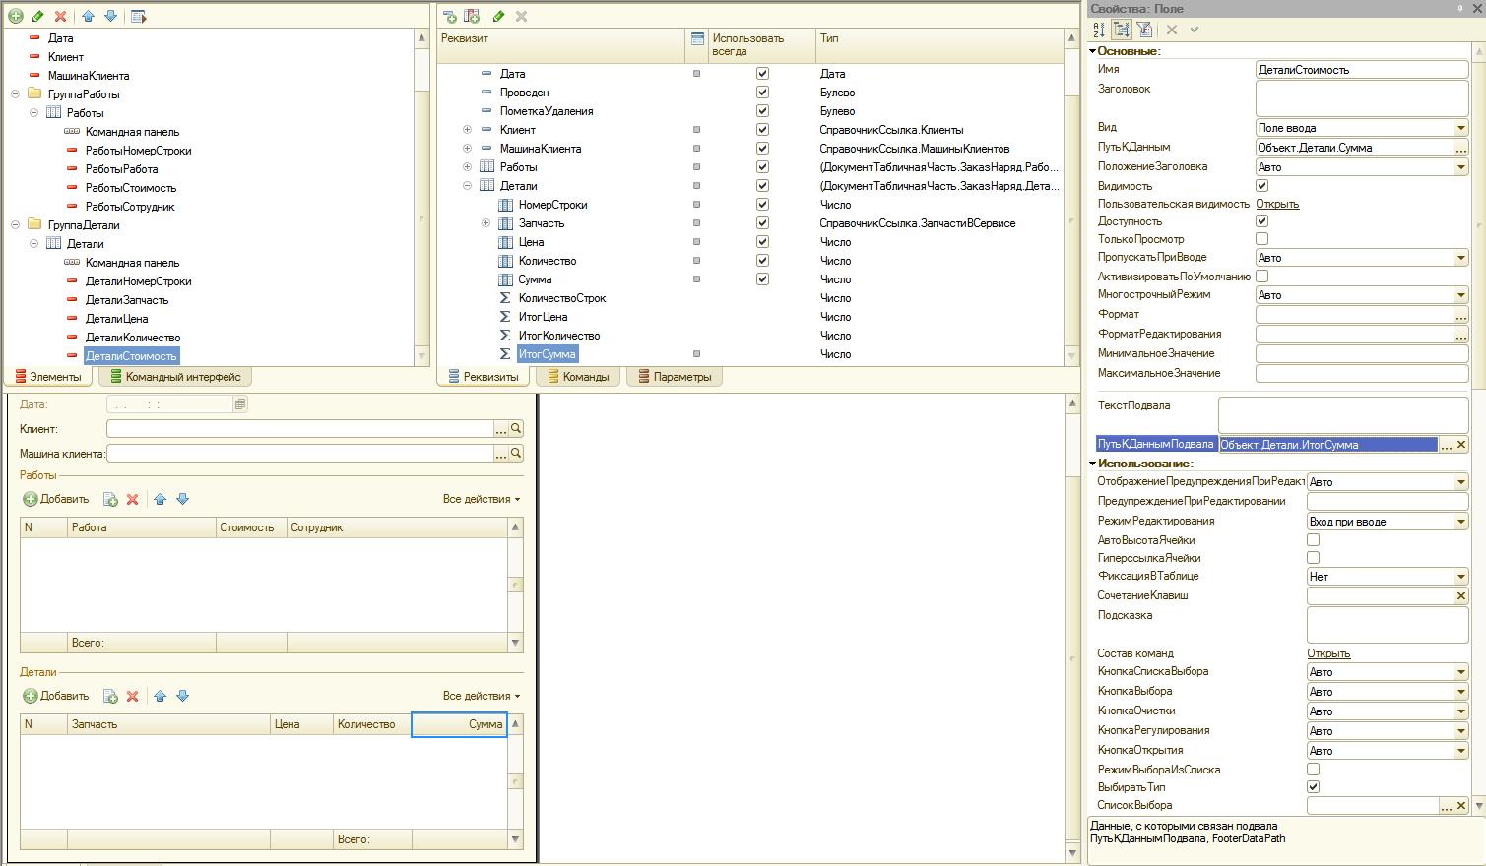Click the copy row icon in the Детали table toolbar
The image size is (1486, 866).
tap(110, 696)
